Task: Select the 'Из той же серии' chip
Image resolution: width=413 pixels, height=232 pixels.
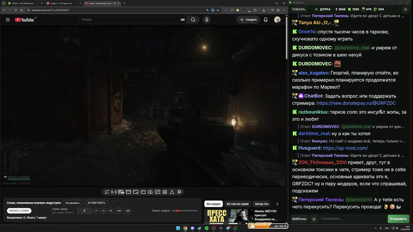Action: pos(237,204)
